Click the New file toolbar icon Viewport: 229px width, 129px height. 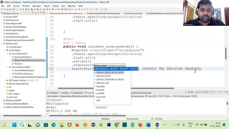coord(2,9)
